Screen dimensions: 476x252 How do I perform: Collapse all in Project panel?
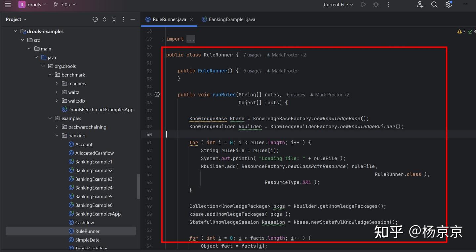point(114,19)
